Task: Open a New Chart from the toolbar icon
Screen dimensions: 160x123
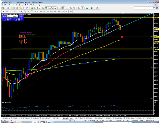Action: (4, 8)
